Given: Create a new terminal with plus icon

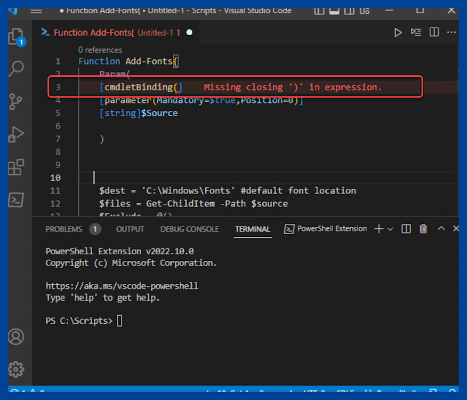Looking at the screenshot, I should coord(379,229).
